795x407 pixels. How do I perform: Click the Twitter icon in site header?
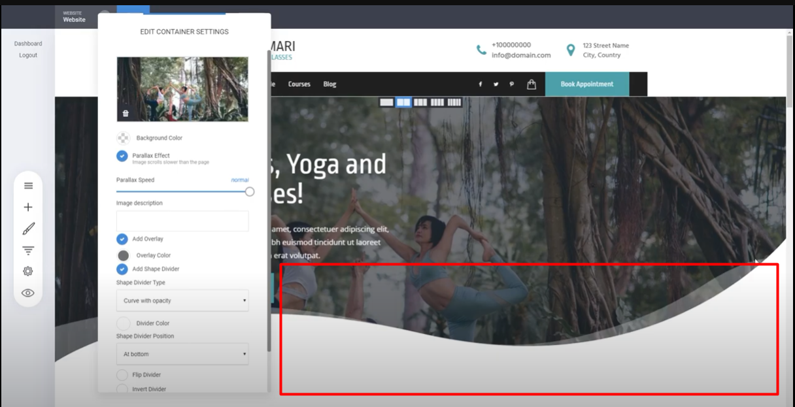[496, 84]
